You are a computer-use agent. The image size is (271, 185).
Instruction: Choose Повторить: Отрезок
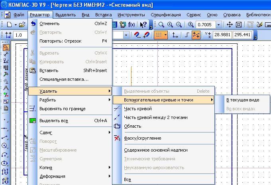[70, 41]
